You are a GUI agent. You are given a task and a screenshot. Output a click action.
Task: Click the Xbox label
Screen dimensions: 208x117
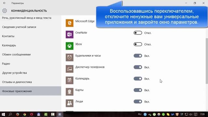tap(79, 44)
